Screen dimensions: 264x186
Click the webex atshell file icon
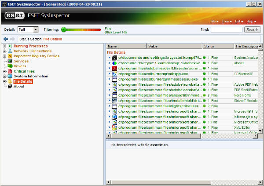[x=114, y=63]
